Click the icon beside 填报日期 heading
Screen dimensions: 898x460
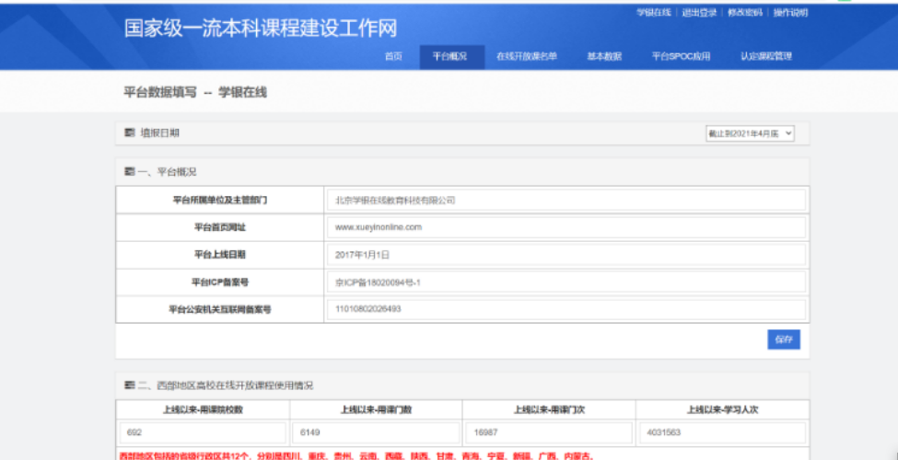pyautogui.click(x=129, y=133)
